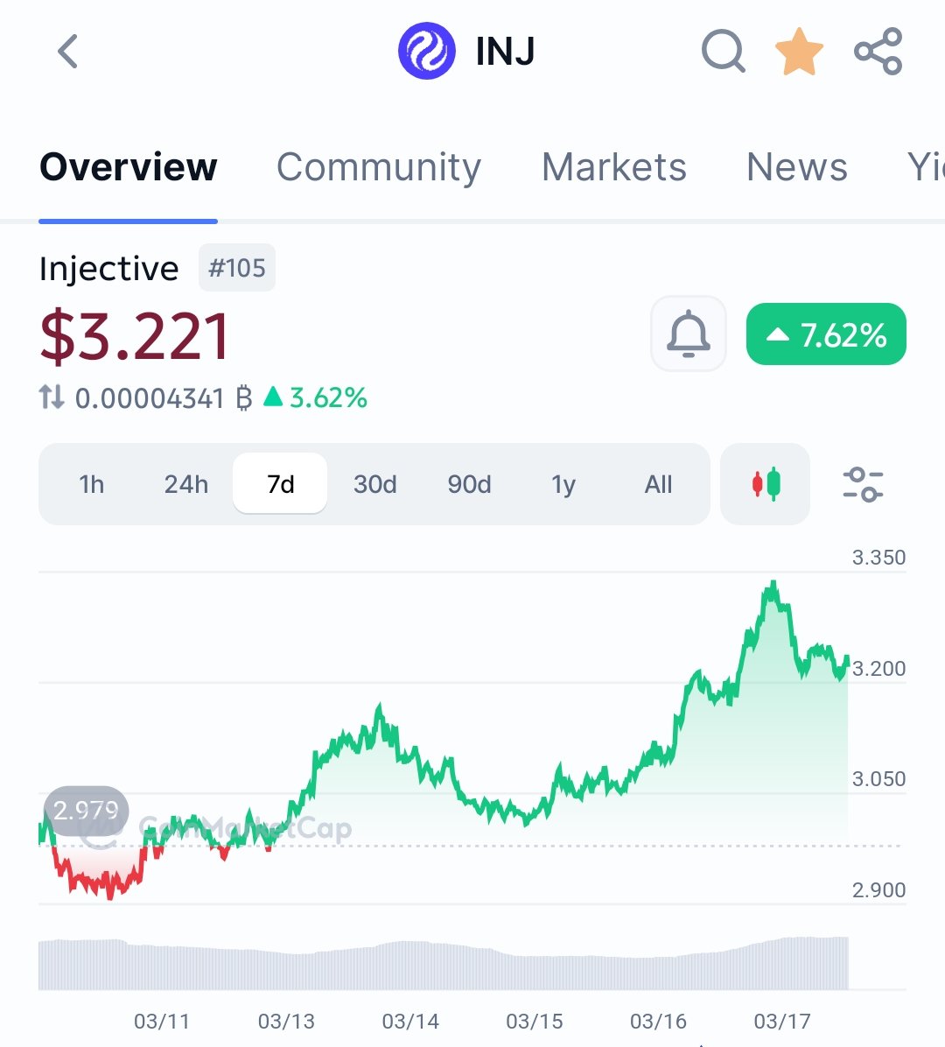Select the 1h chart range
Screen dimensions: 945x1047
click(91, 484)
